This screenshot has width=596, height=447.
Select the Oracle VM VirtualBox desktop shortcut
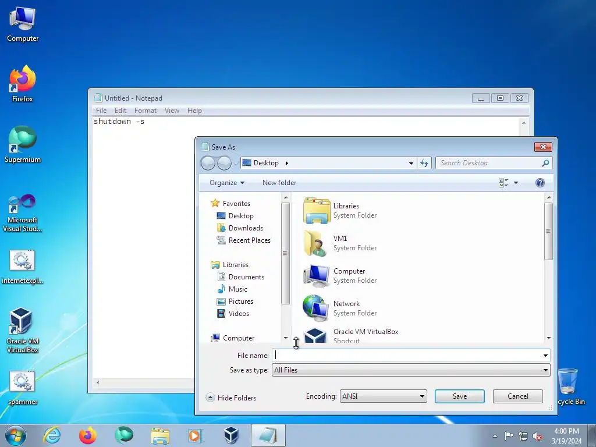click(x=23, y=330)
